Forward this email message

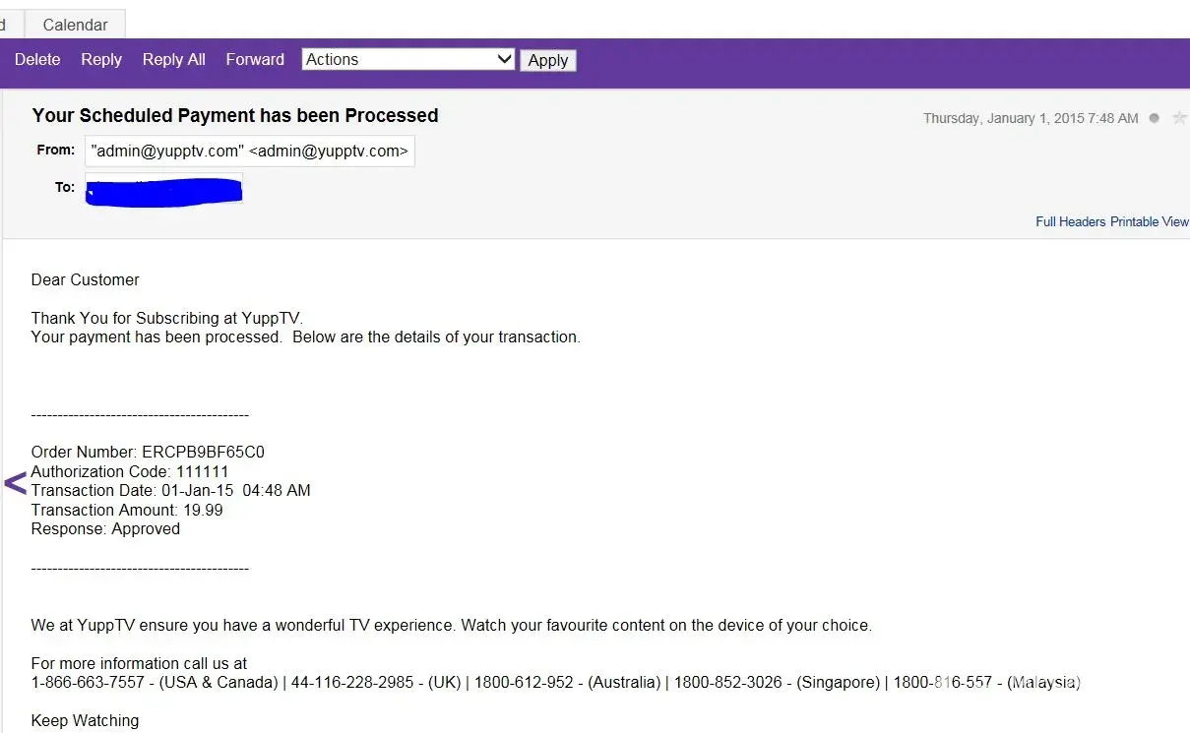coord(255,59)
